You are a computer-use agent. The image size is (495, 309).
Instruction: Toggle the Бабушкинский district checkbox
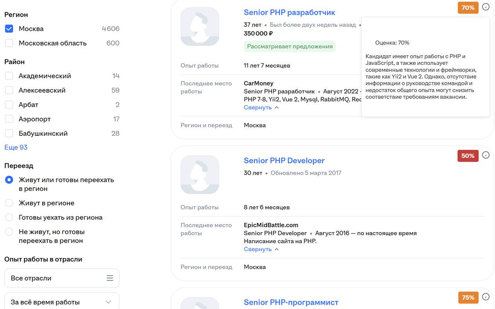(9, 133)
